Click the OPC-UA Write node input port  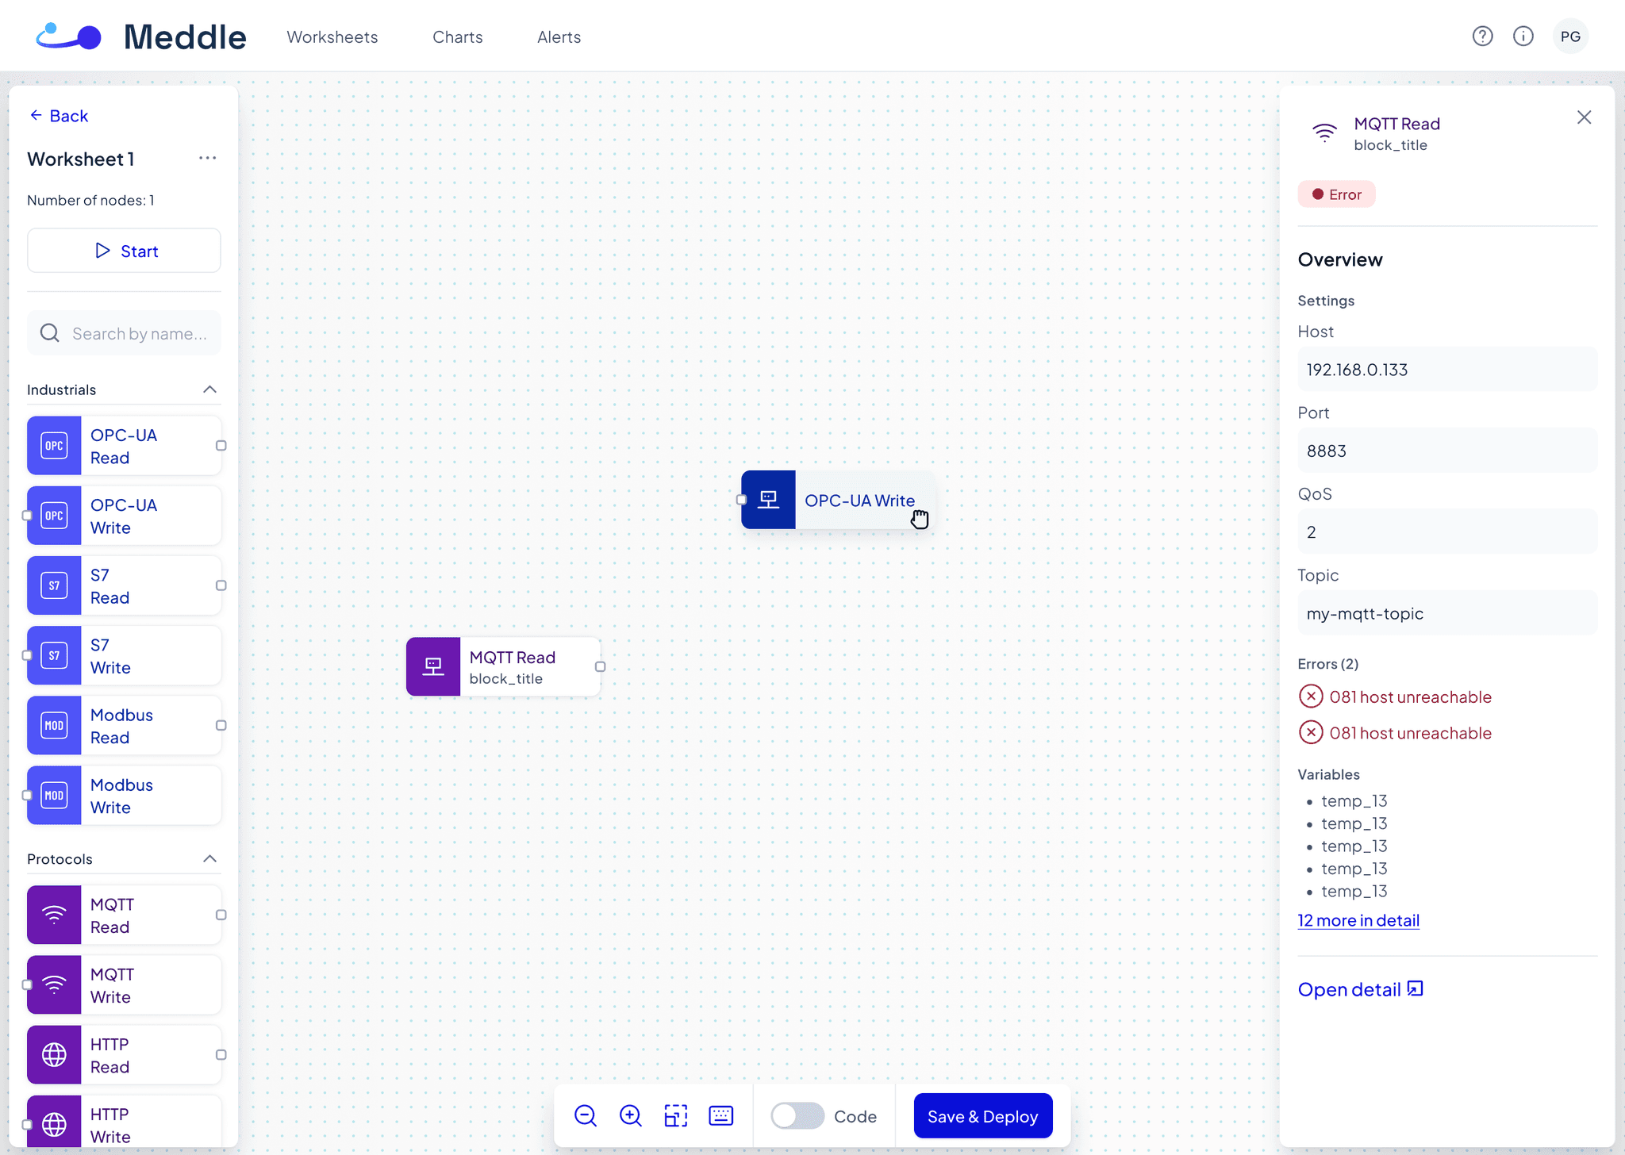pos(741,500)
